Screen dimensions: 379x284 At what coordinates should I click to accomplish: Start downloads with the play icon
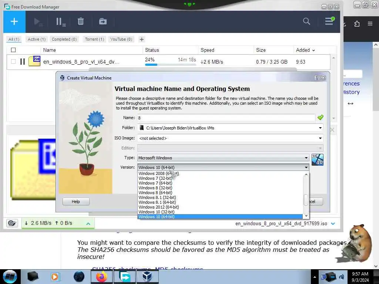pos(38,22)
